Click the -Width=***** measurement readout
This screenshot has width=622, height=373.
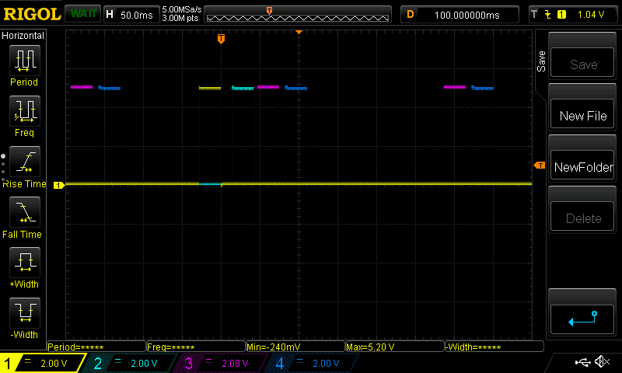494,347
